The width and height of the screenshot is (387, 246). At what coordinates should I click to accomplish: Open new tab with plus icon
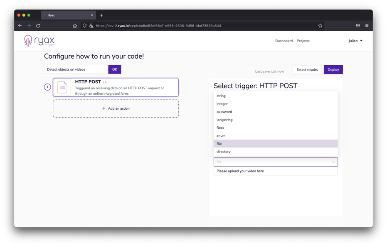[x=101, y=15]
